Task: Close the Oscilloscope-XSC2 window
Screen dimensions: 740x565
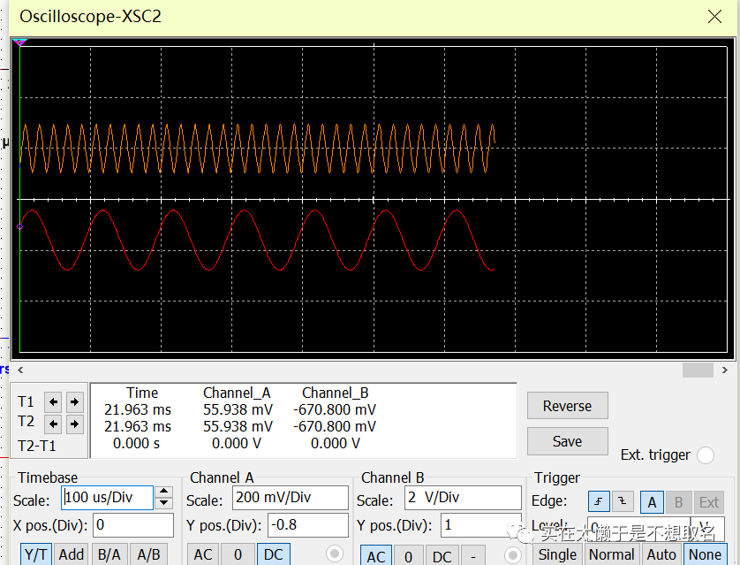Action: click(715, 16)
